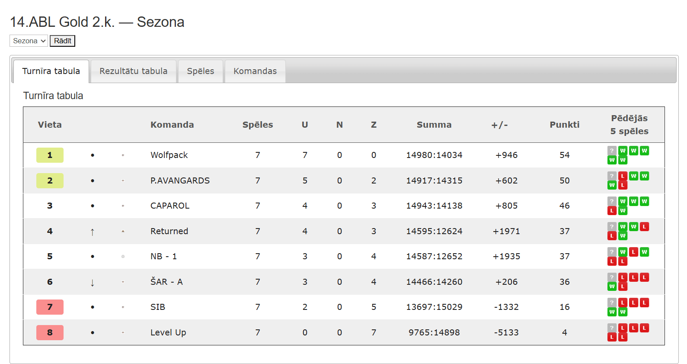Image resolution: width=687 pixels, height=364 pixels.
Task: Open the Spēles tab
Action: point(201,71)
